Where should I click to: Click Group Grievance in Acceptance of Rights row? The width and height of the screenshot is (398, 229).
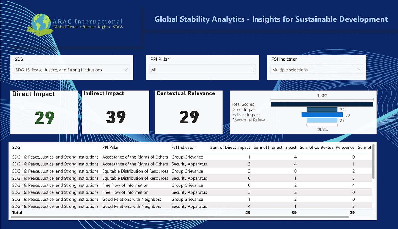(187, 157)
